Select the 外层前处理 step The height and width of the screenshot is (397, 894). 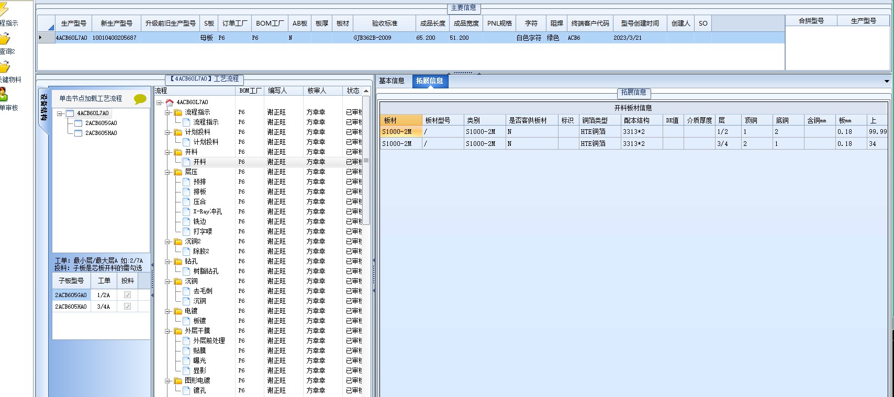(x=209, y=341)
